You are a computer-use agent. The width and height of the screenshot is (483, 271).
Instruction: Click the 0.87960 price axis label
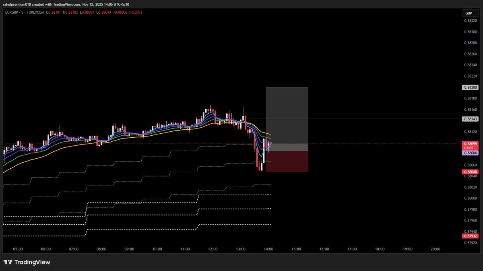coord(471,221)
